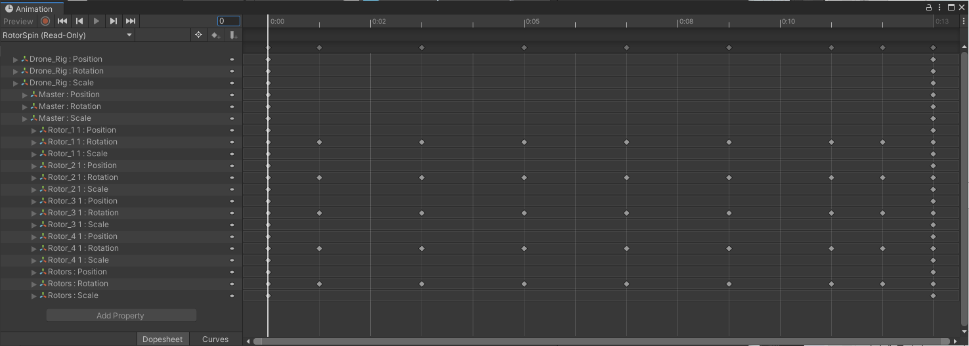Play the animation clip
The height and width of the screenshot is (346, 969).
coord(97,21)
